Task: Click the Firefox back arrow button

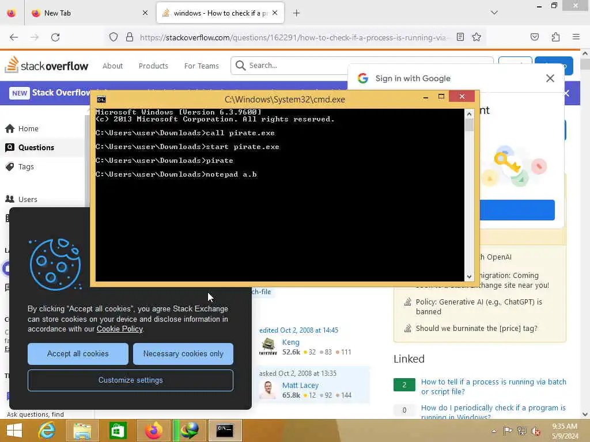Action: click(14, 37)
